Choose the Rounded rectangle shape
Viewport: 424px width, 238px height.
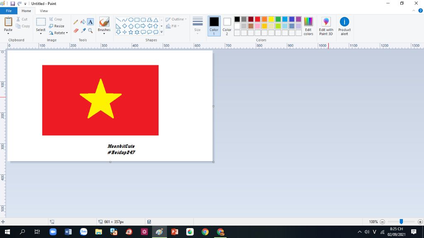click(143, 20)
